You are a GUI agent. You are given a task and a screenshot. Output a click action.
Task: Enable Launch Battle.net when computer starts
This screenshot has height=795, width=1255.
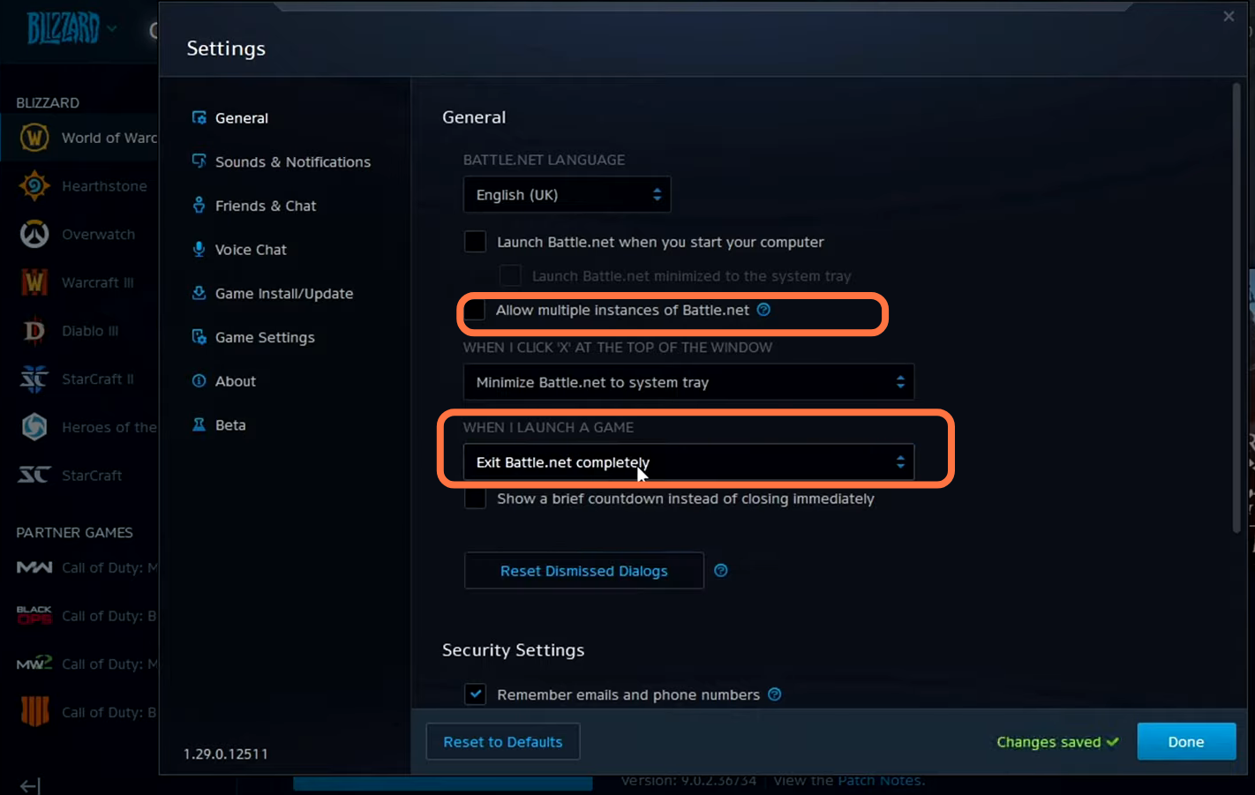pos(475,242)
